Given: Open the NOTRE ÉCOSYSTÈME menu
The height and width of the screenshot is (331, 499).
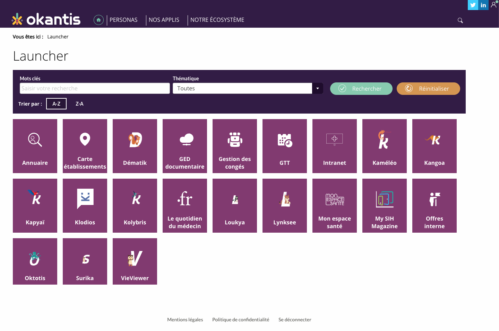Looking at the screenshot, I should click(x=217, y=20).
